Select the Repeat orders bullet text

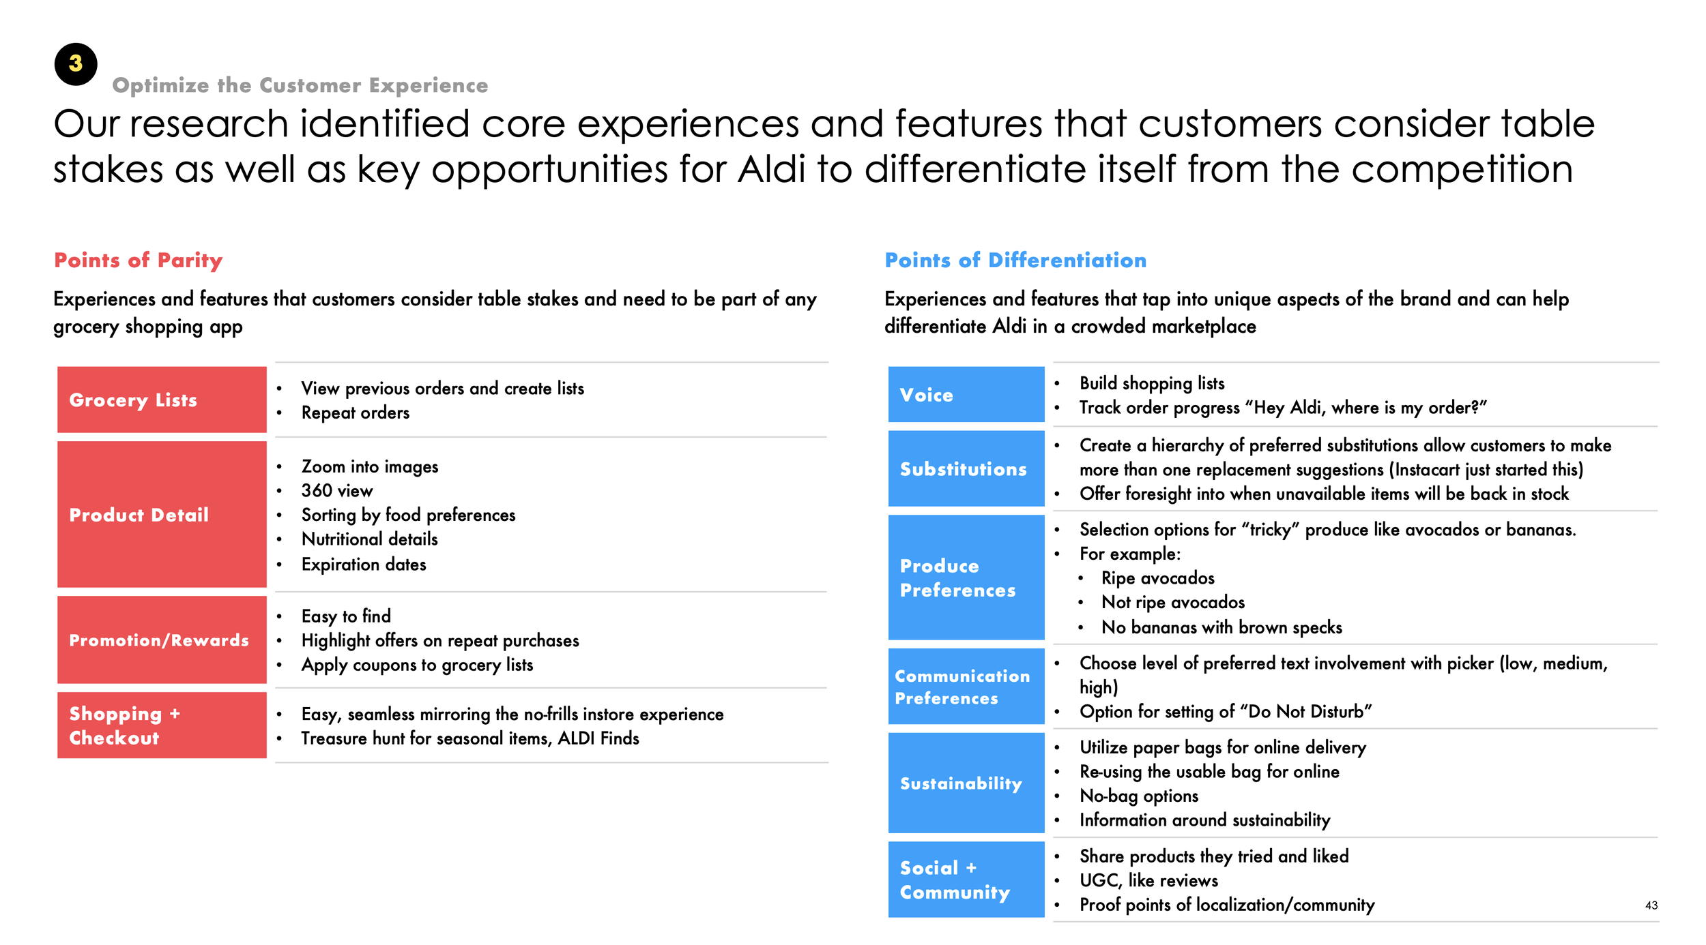pos(356,412)
